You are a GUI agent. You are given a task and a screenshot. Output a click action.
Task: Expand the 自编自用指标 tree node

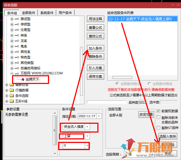12,68
